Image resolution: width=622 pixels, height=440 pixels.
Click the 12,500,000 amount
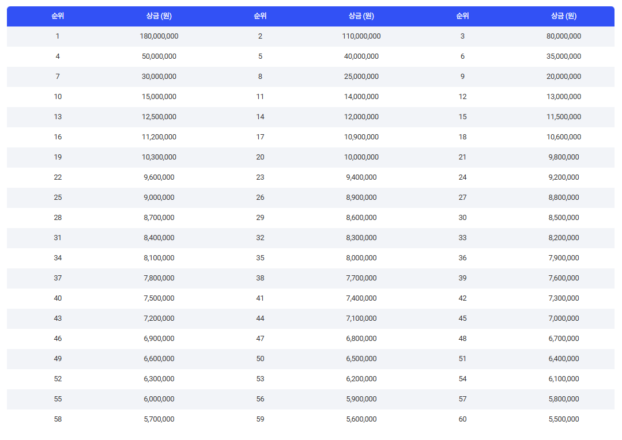tap(159, 117)
